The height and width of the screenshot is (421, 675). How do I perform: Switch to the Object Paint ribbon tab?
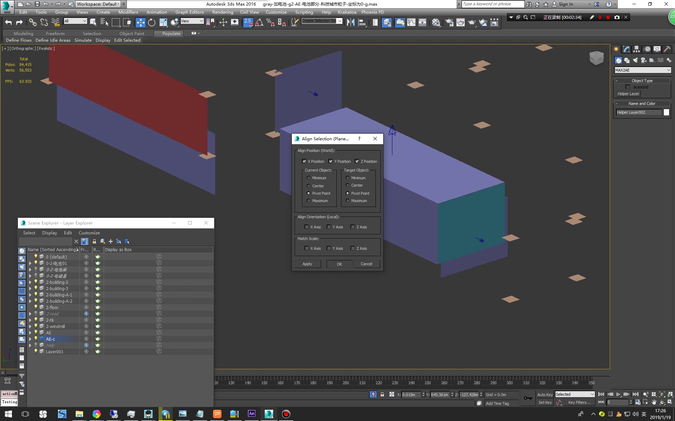click(x=131, y=33)
